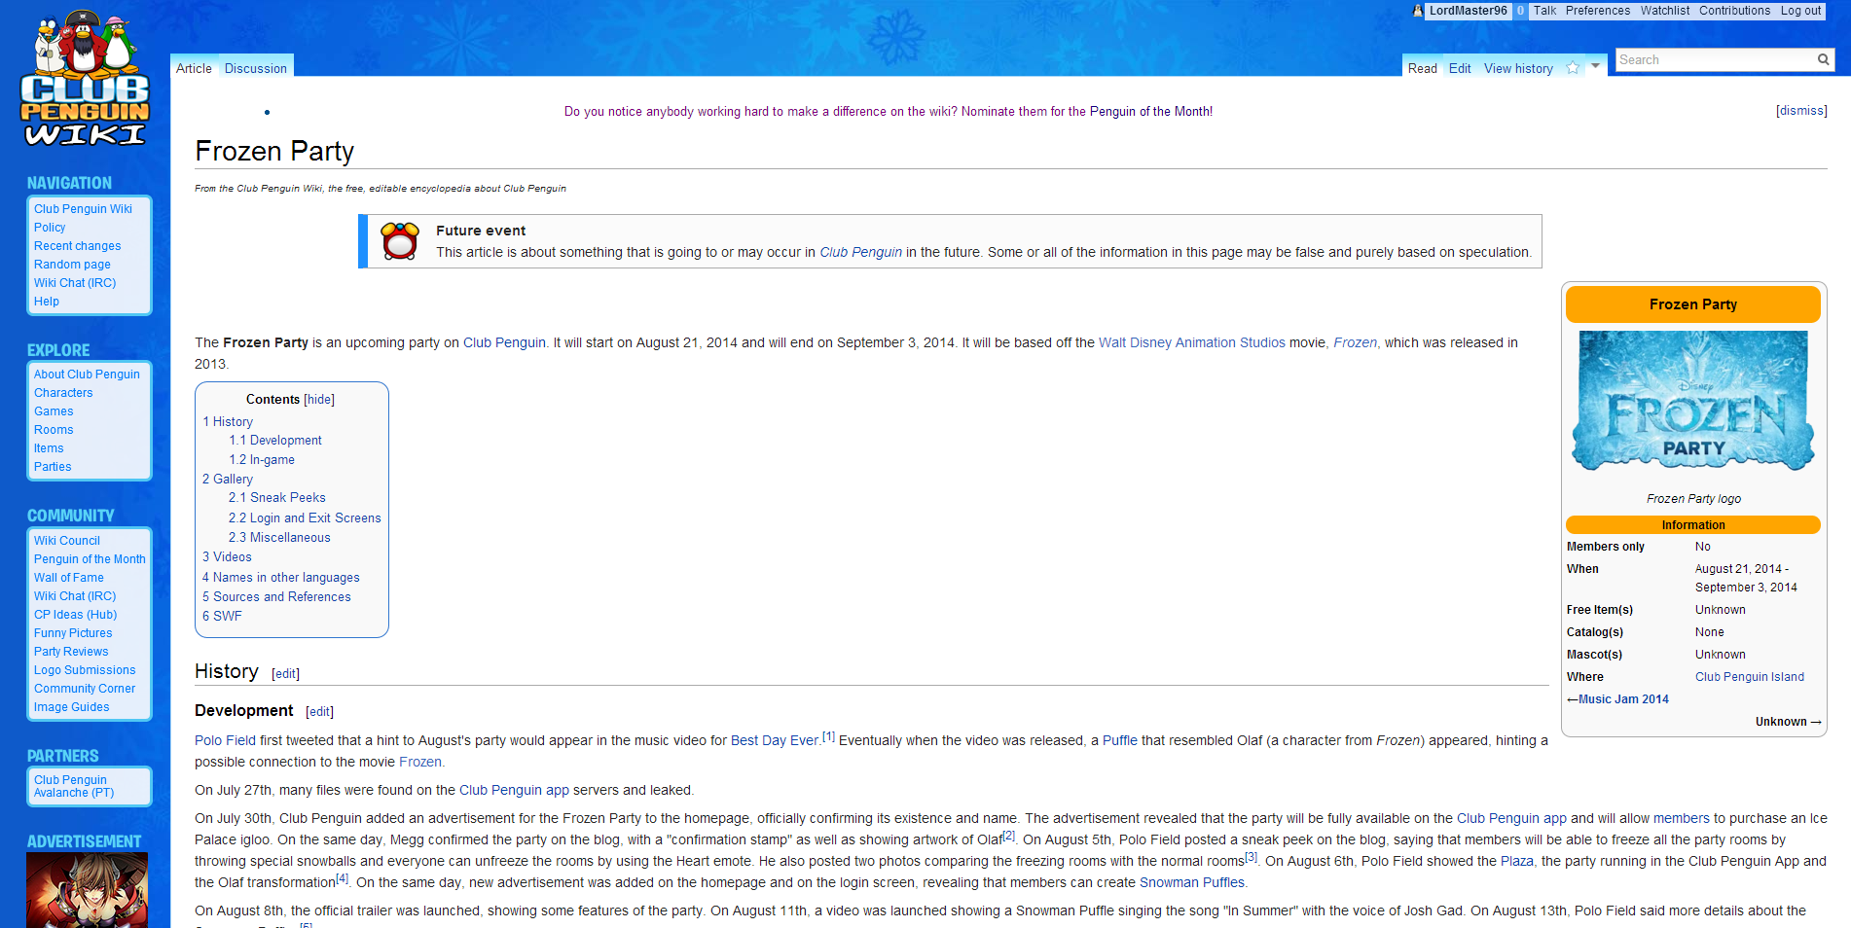
Task: Open Preferences in the user menu
Action: click(1597, 11)
